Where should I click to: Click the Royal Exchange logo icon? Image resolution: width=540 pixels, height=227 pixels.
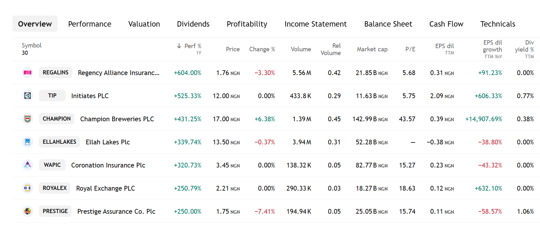pos(28,188)
